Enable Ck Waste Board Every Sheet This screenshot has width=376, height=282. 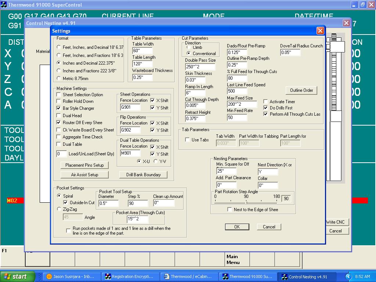[x=58, y=130]
